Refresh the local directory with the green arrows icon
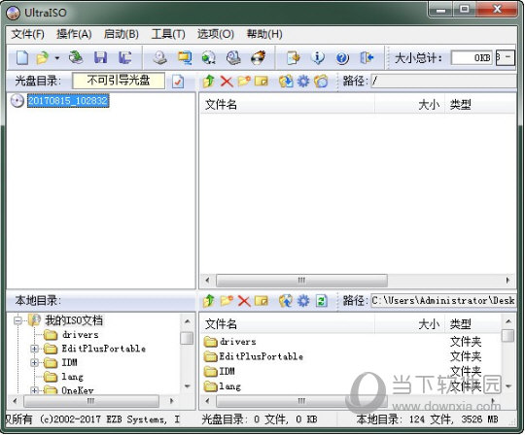525x435 pixels. pos(321,301)
